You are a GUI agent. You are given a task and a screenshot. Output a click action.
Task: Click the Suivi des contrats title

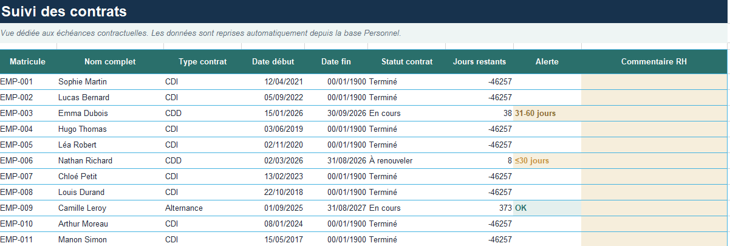[x=64, y=11]
